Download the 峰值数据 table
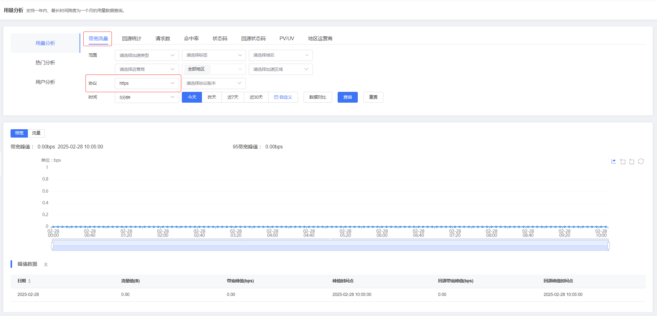This screenshot has width=657, height=316. [x=46, y=264]
